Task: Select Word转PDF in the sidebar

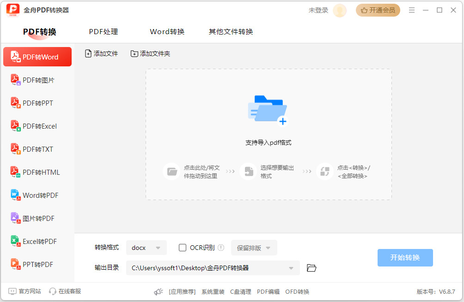Action: (x=37, y=195)
